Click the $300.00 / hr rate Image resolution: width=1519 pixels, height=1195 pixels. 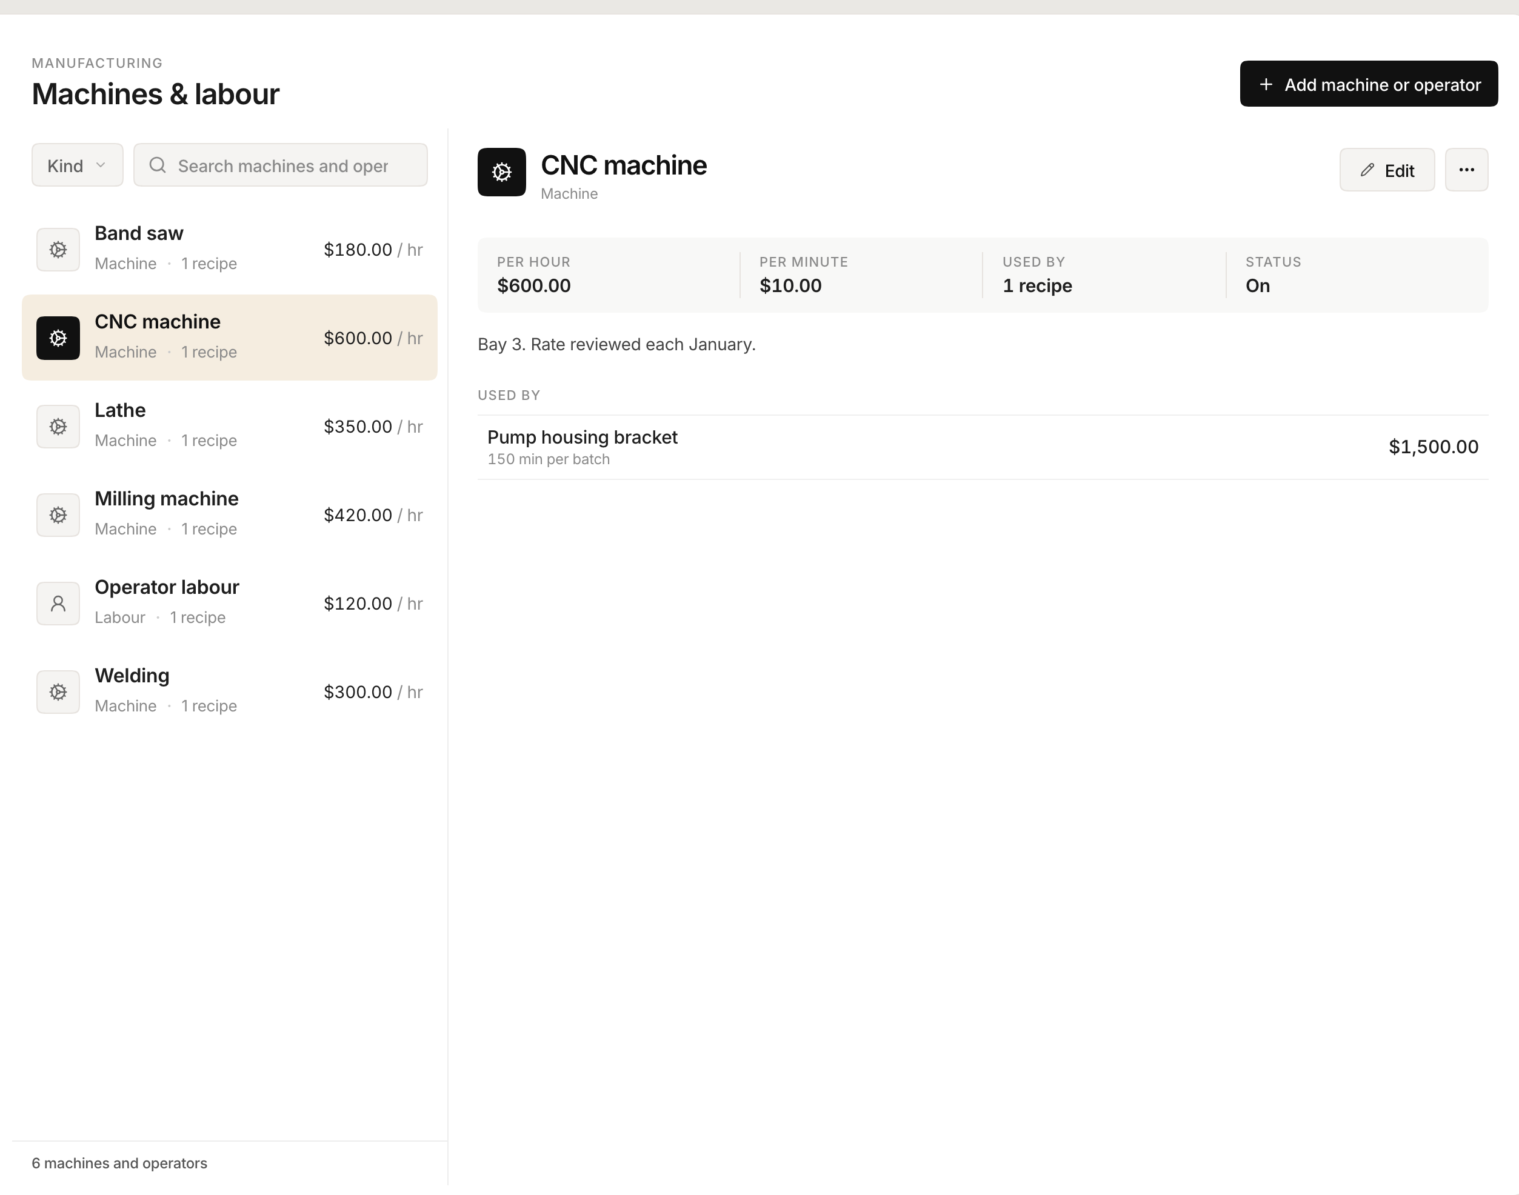373,692
